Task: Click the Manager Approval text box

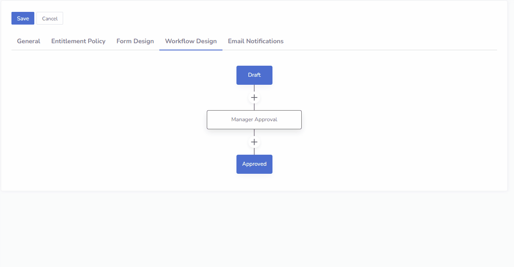Action: (x=254, y=120)
